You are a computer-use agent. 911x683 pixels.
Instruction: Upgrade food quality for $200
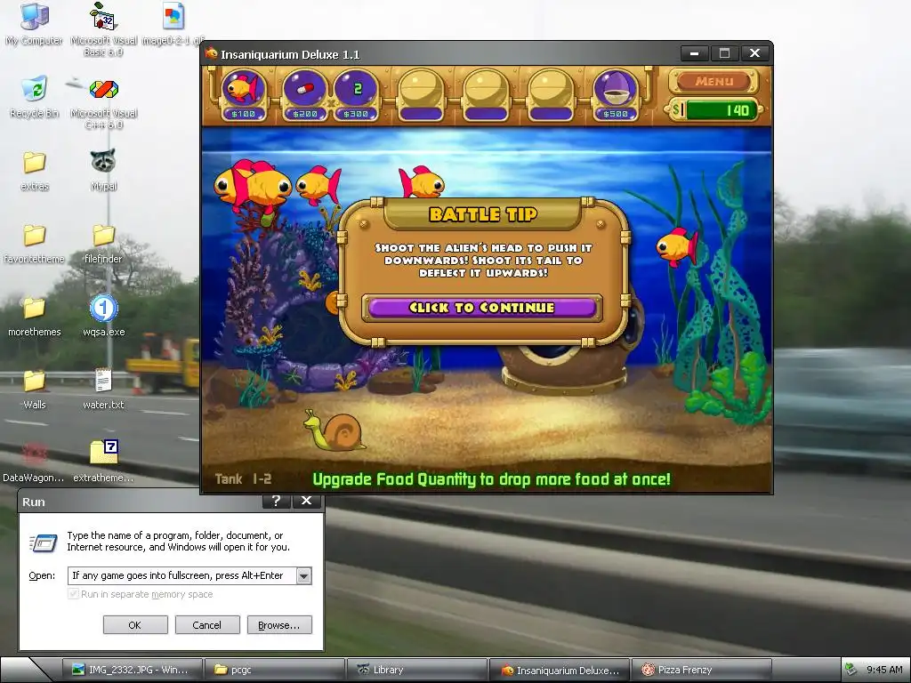click(x=304, y=94)
